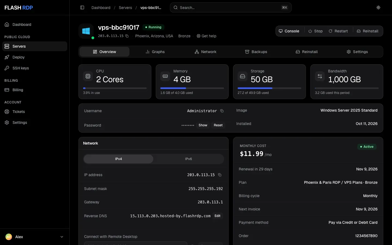
Task: Click Reinstall in the action bar
Action: tap(367, 31)
